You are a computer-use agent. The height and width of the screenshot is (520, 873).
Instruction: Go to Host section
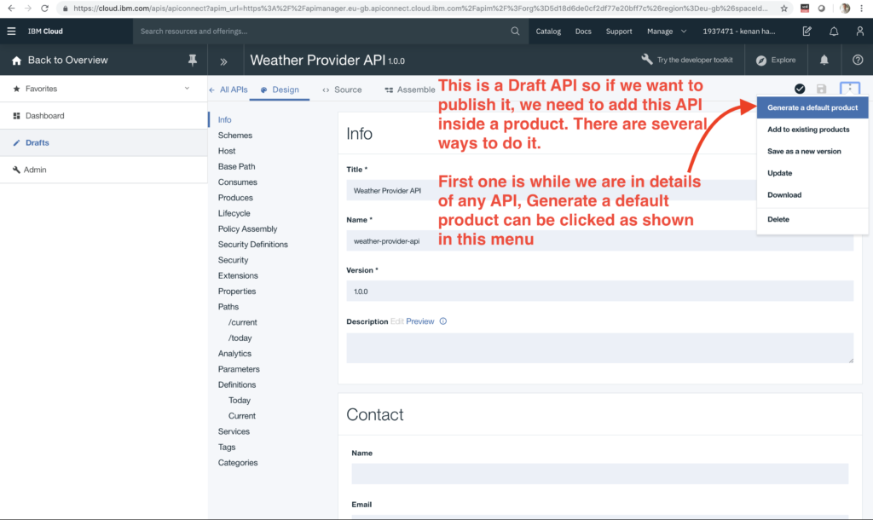pos(227,151)
